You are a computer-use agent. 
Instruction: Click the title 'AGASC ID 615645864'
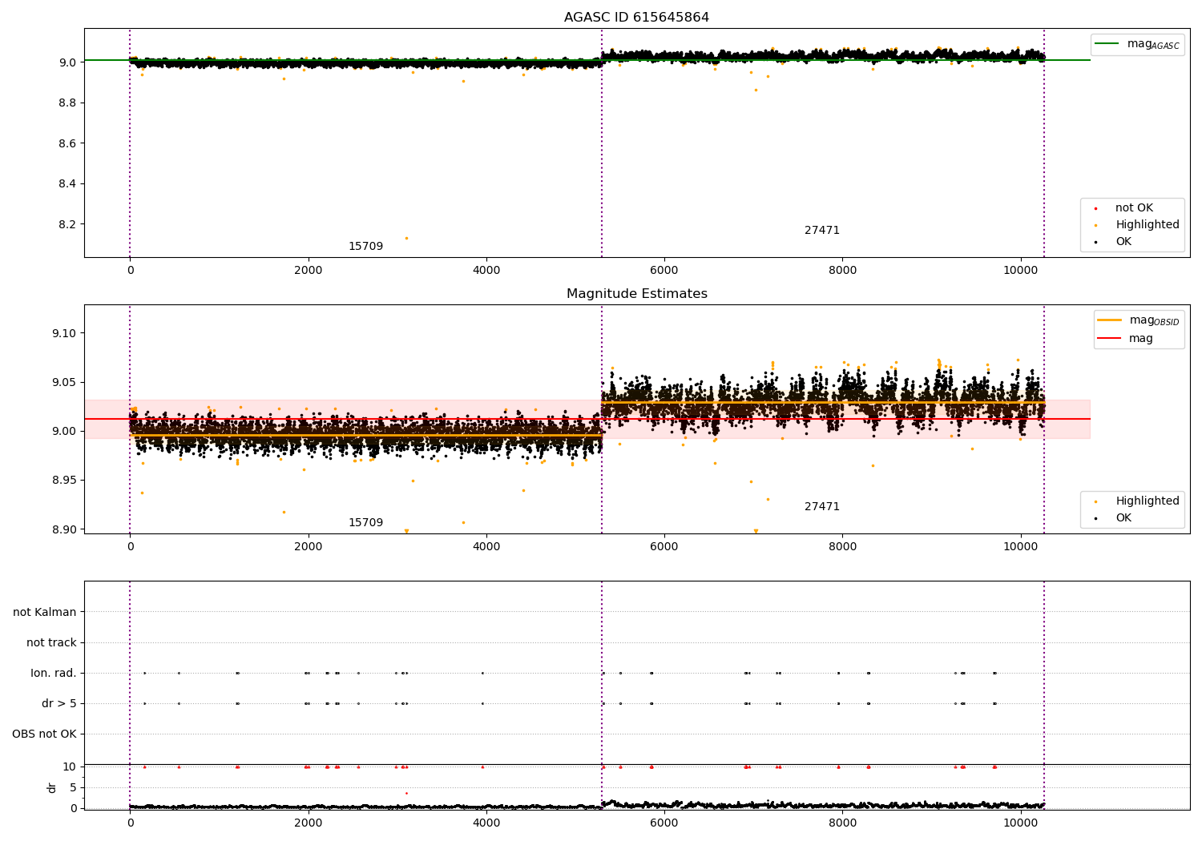(x=636, y=18)
